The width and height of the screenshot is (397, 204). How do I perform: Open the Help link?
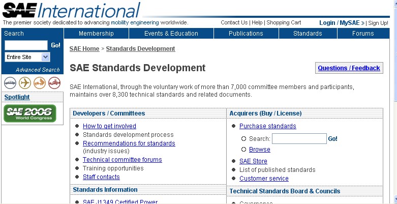(x=257, y=22)
